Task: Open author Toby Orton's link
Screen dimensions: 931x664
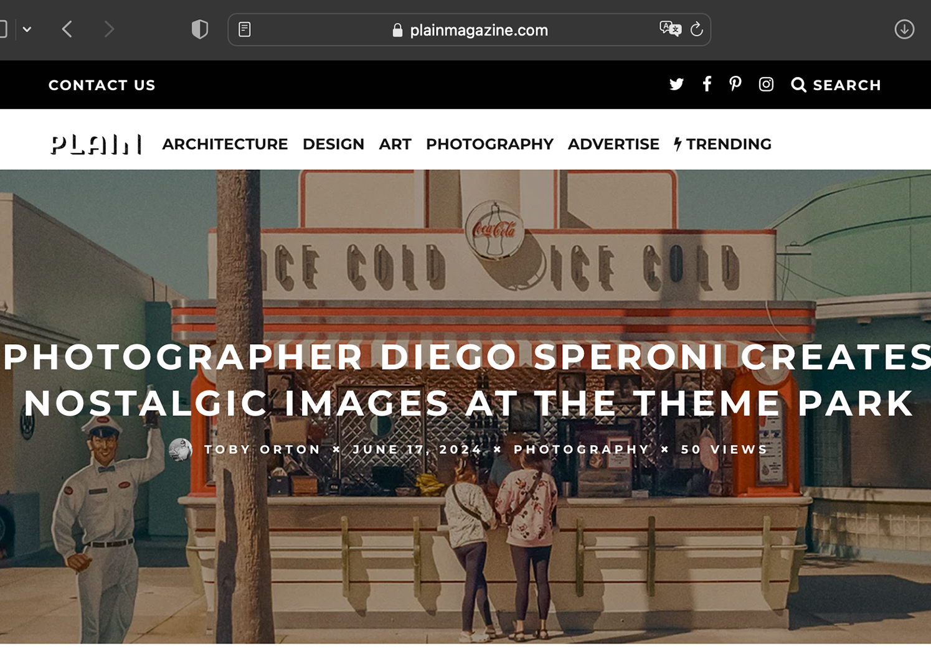Action: [x=262, y=449]
